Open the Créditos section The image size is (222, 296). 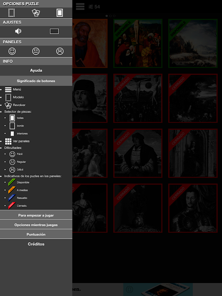[x=36, y=244]
